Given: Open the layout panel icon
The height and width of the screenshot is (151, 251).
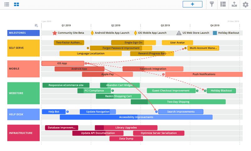Looking at the screenshot, I should coord(223,4).
